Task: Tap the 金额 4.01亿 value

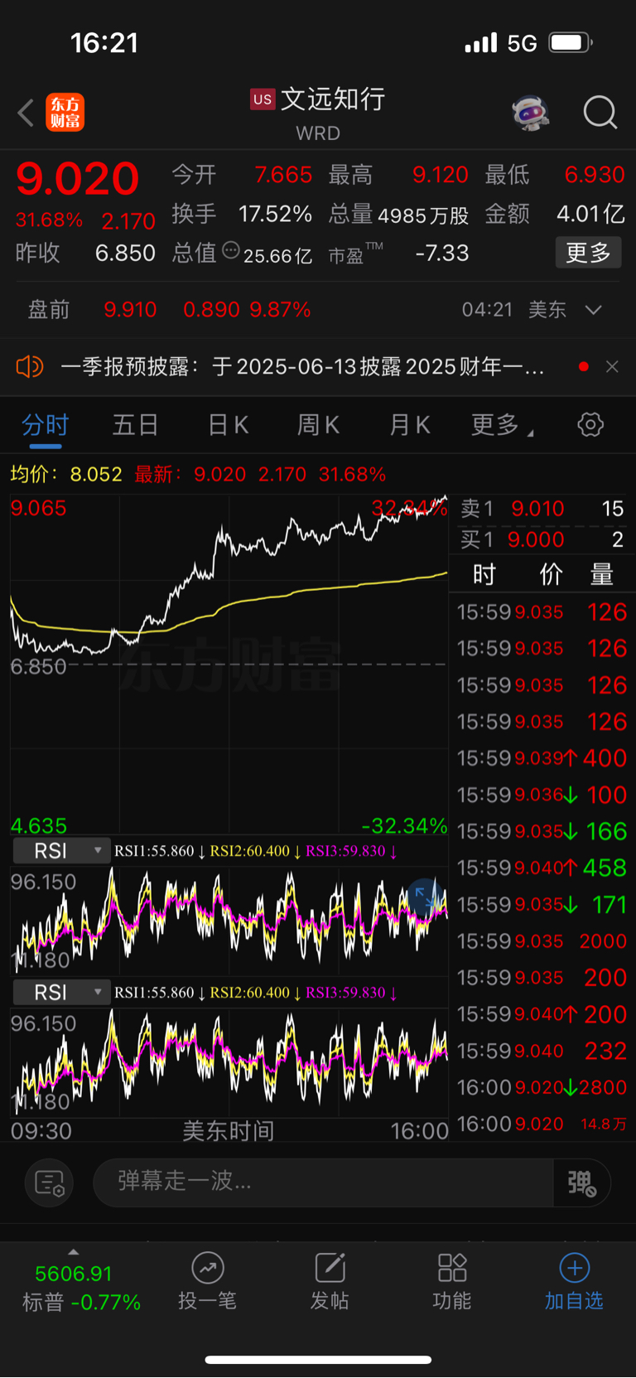Action: [x=590, y=215]
